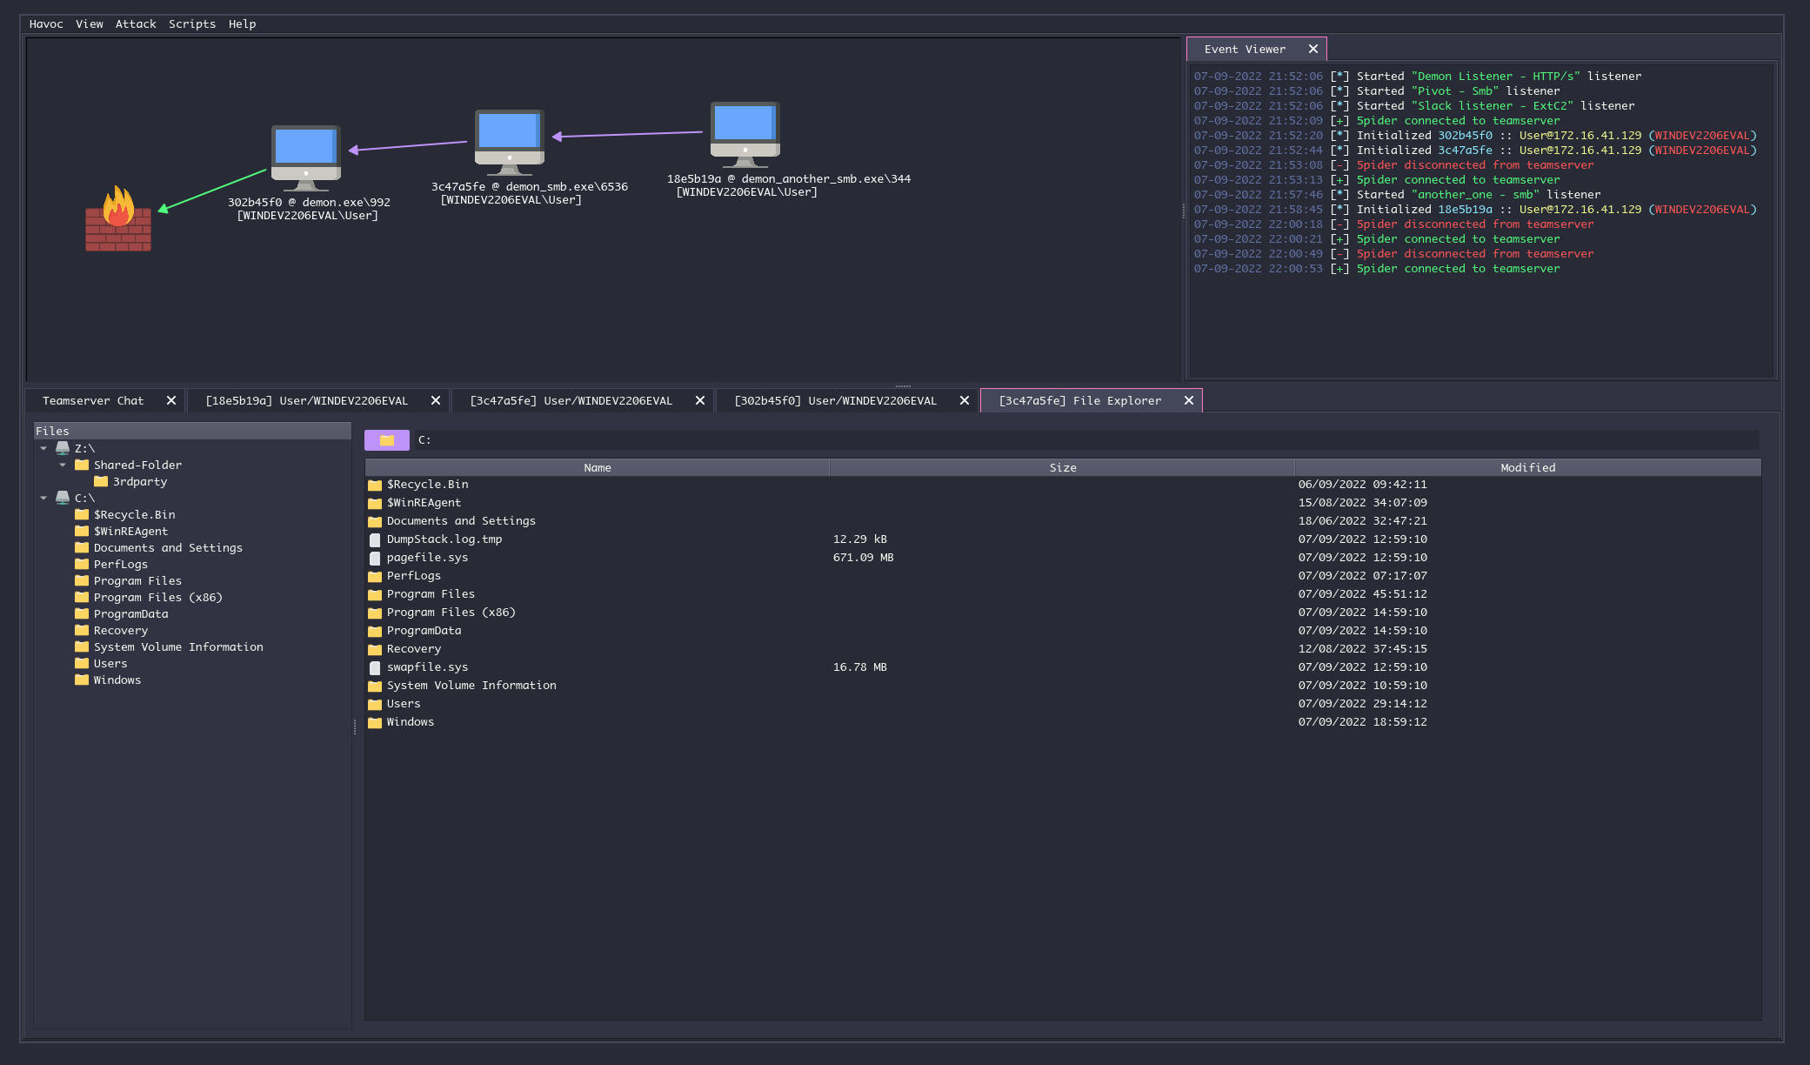The image size is (1810, 1065).
Task: Collapse the Z:\ drive tree node
Action: tap(43, 448)
